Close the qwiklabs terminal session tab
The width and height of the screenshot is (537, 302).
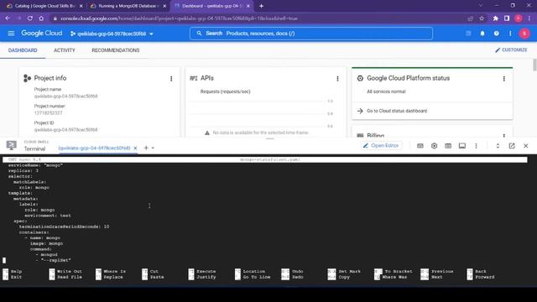coord(135,148)
